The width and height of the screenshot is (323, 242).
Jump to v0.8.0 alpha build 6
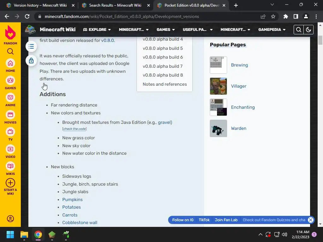click(x=163, y=57)
